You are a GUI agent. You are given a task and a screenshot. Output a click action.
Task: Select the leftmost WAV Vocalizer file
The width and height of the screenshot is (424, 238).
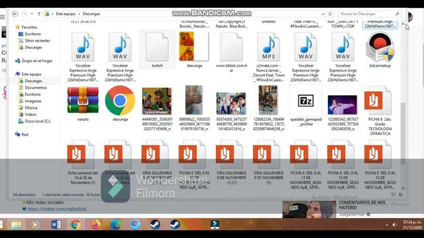point(83,47)
